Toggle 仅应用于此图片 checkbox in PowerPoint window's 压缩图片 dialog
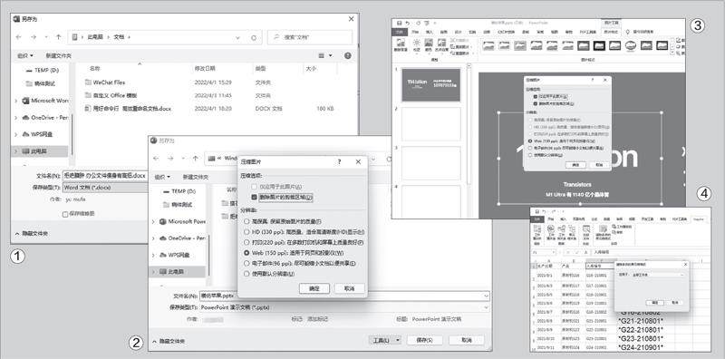Screen dimensions: 725x359 click(x=536, y=97)
